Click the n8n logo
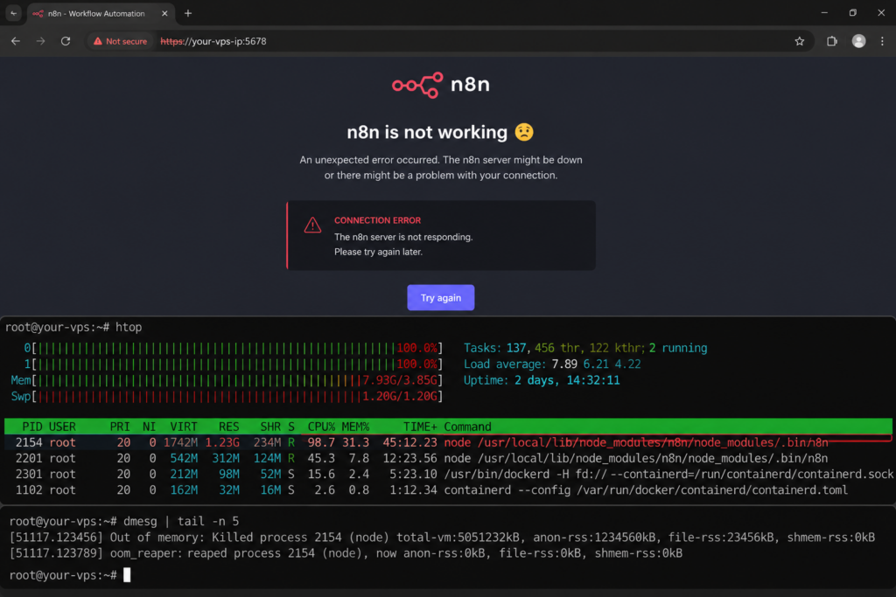Screen dimensions: 896x597 [441, 85]
